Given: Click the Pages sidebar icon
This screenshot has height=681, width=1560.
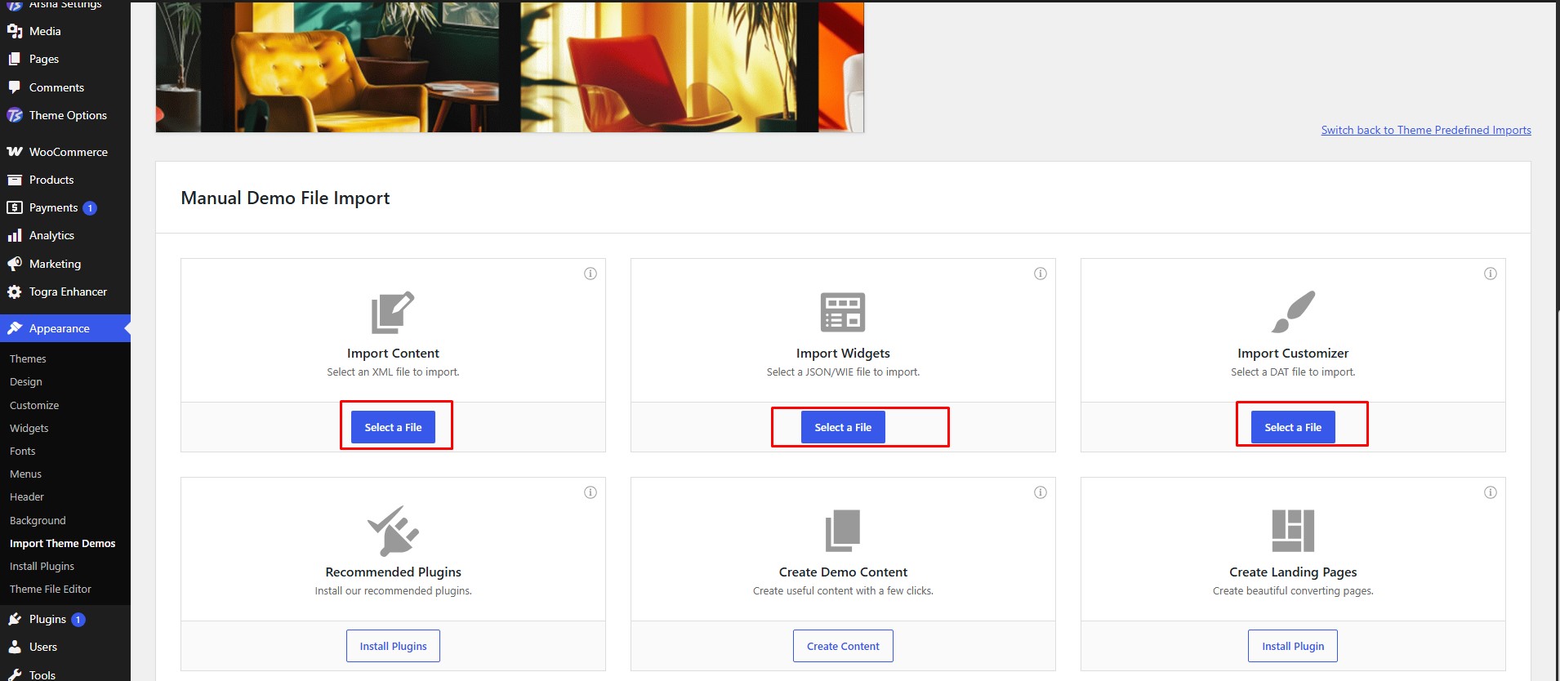Looking at the screenshot, I should pyautogui.click(x=15, y=59).
